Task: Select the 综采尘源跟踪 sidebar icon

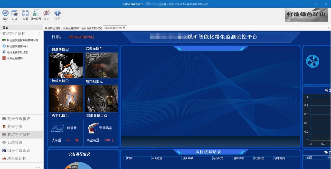Action: 4,150
